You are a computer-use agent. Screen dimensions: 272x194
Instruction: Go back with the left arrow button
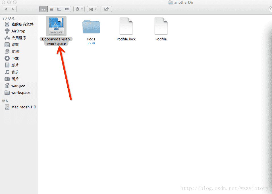(6, 9)
